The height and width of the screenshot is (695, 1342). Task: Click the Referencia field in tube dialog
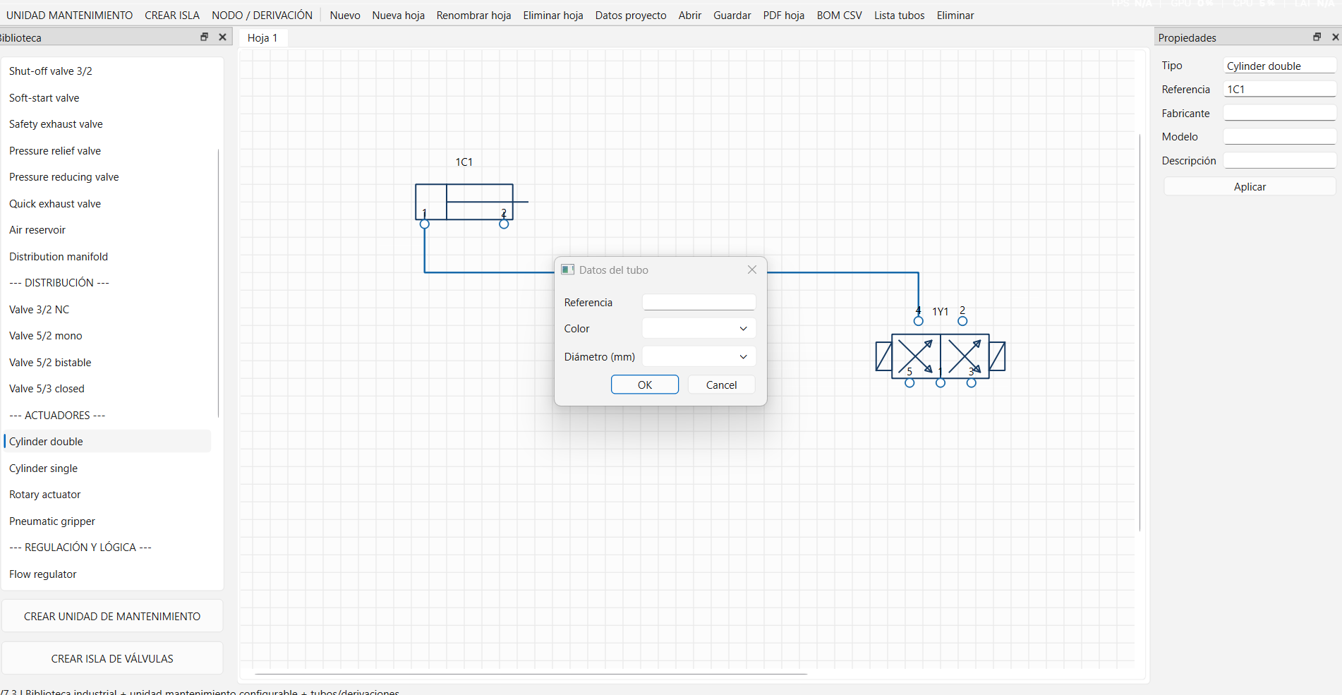coord(699,302)
